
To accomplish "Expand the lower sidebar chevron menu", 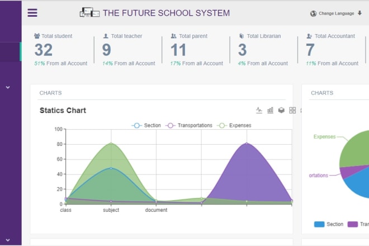I will pyautogui.click(x=8, y=240).
